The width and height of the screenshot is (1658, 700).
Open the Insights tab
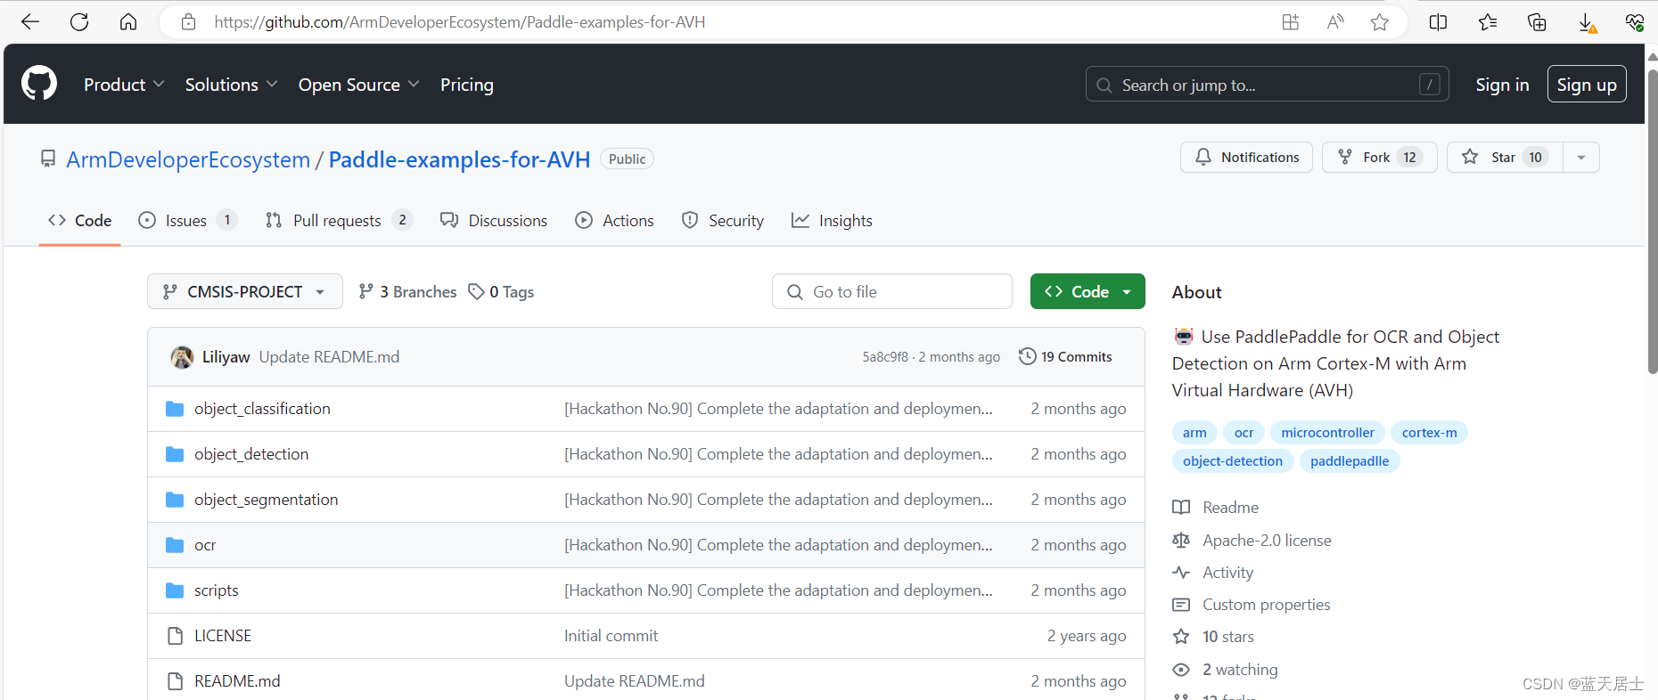(832, 220)
